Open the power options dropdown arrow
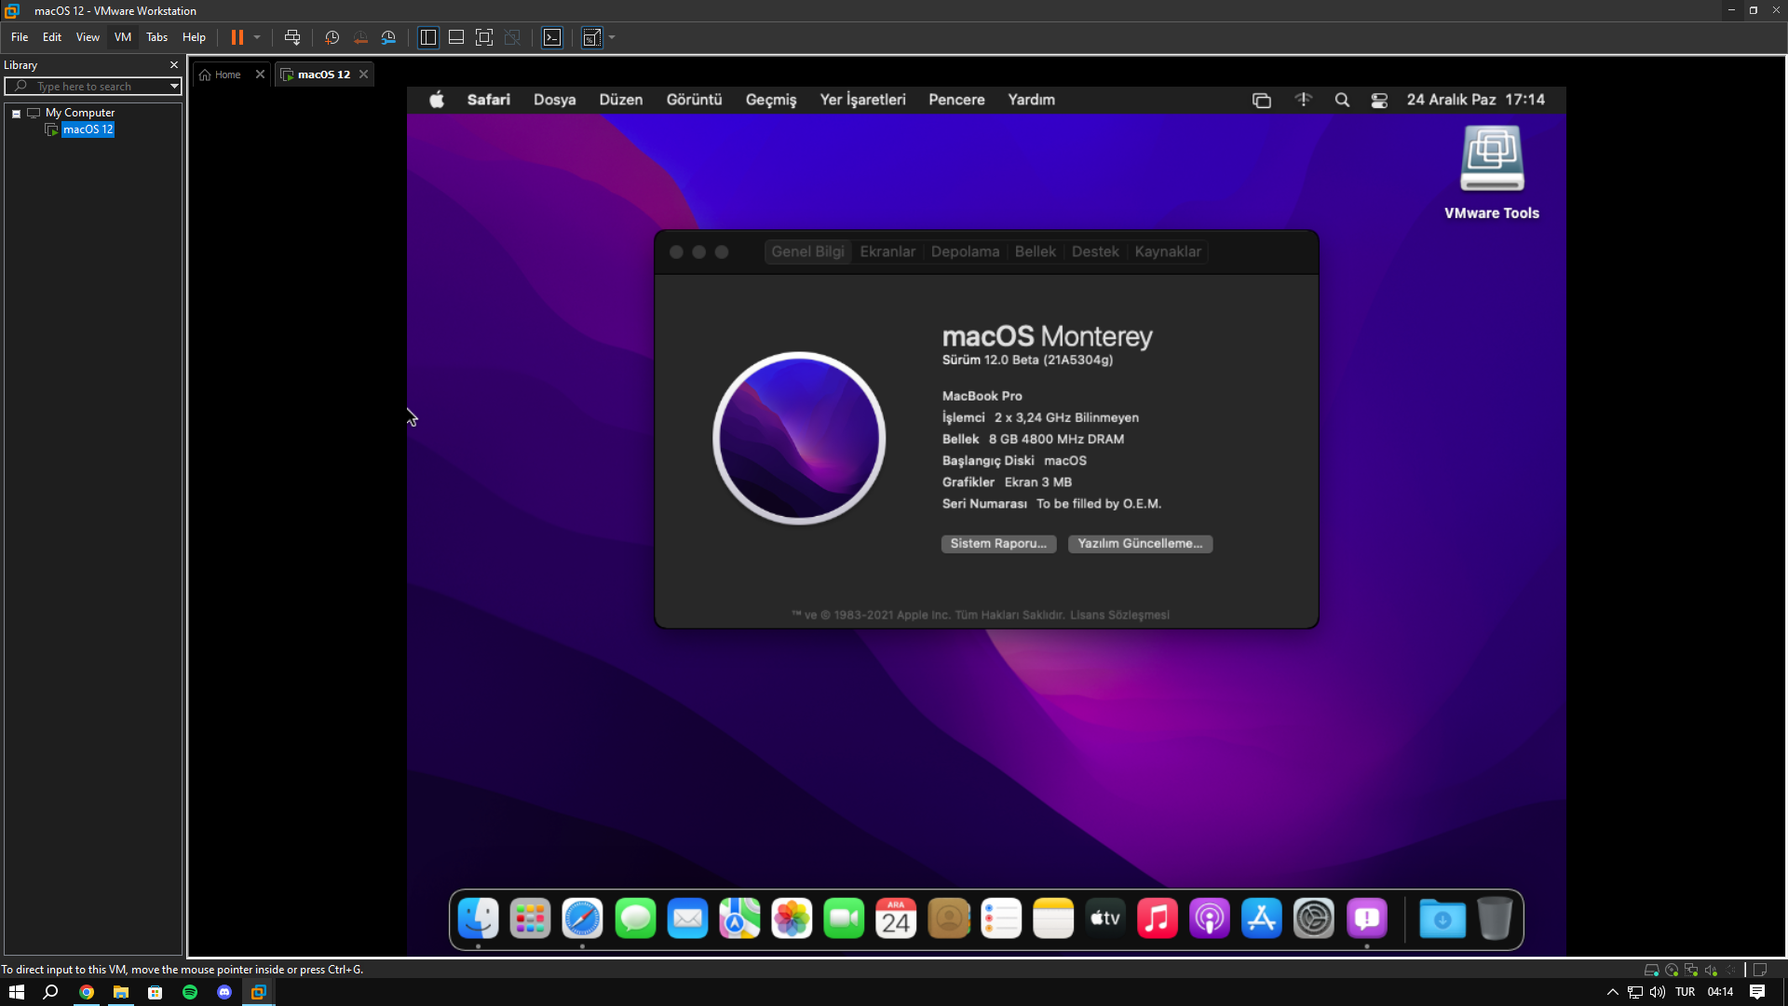 257,37
